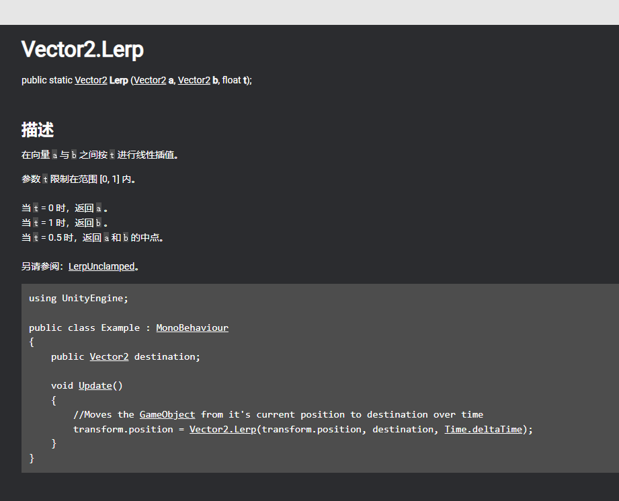This screenshot has width=619, height=501.
Task: Click Vector2 link in destination declaration
Action: click(x=109, y=357)
